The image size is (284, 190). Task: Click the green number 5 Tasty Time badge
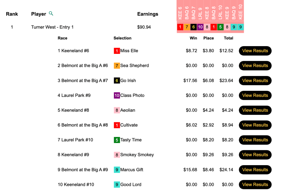coord(117,140)
